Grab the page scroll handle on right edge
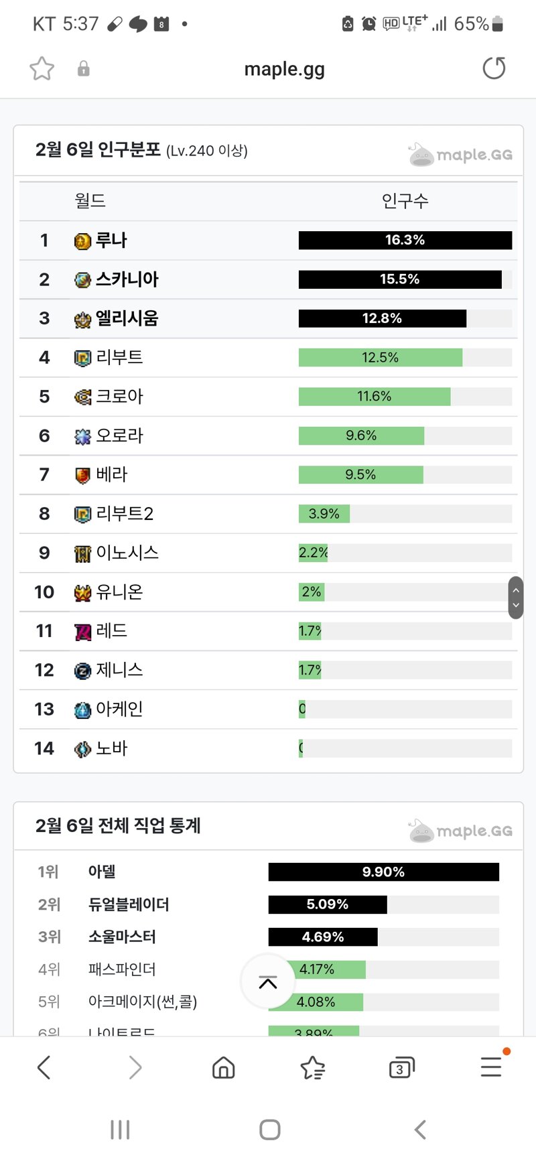The height and width of the screenshot is (1161, 536). pos(515,598)
